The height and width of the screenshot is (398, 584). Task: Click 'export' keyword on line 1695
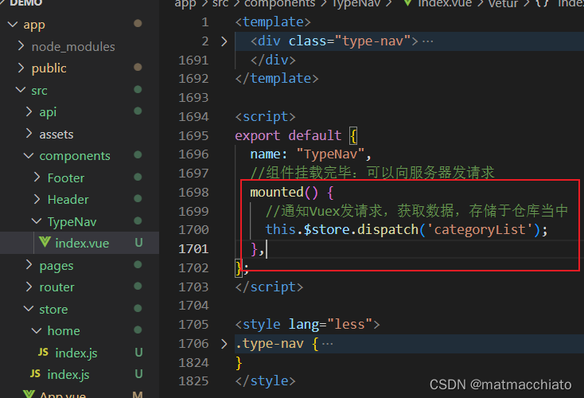coord(257,136)
